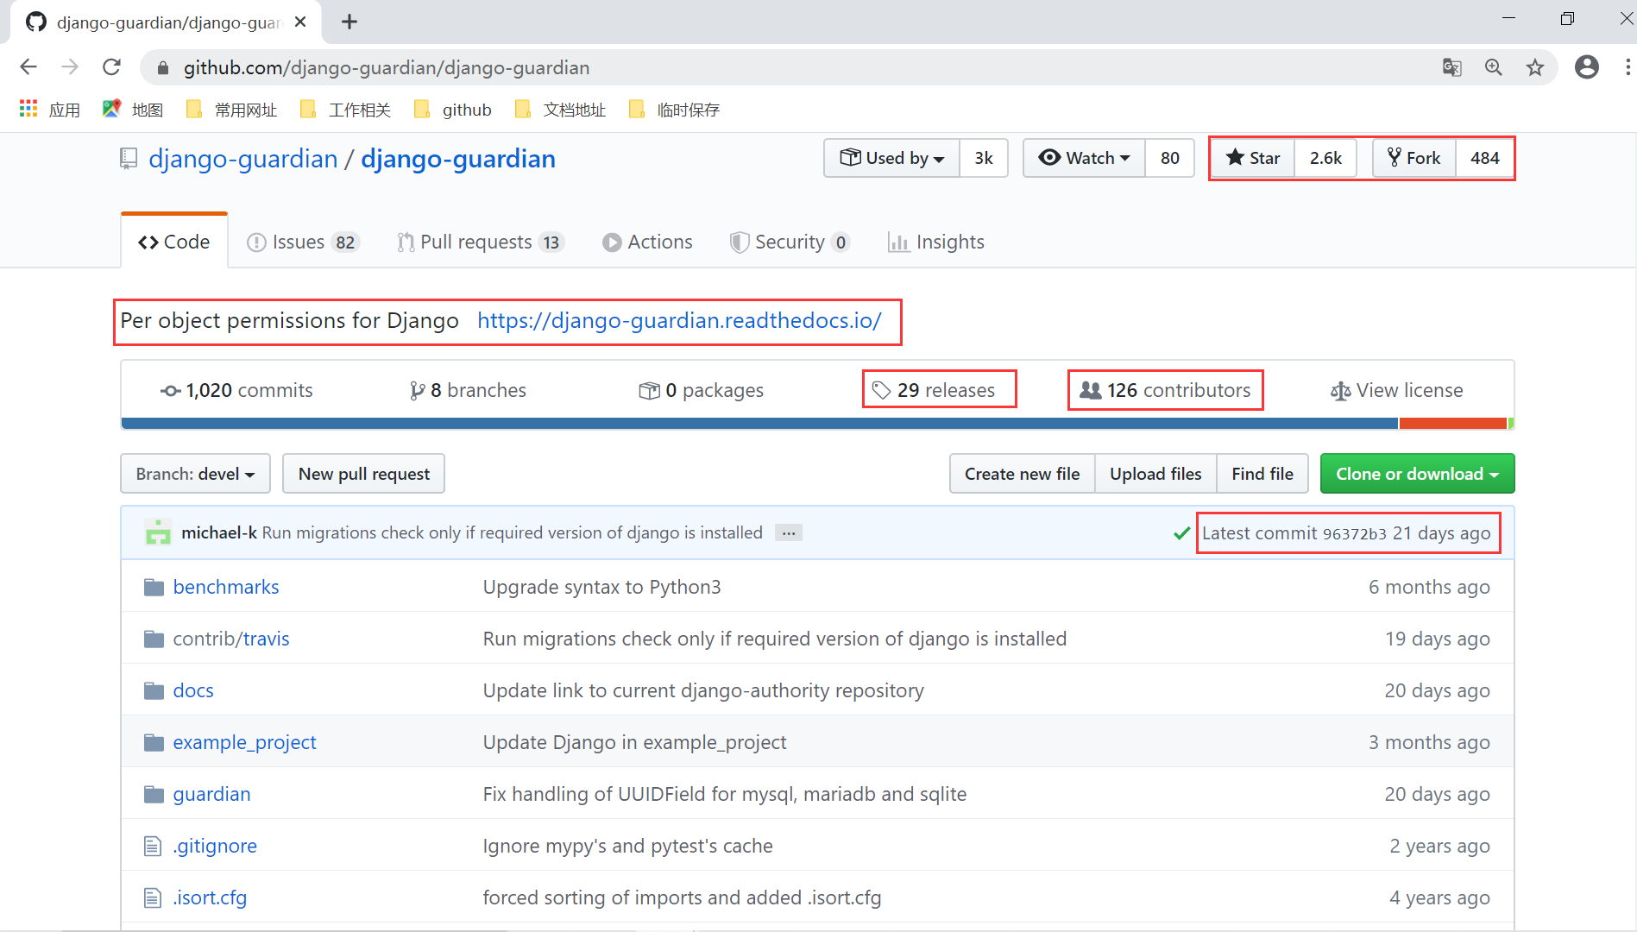Click the 484 forks count
This screenshot has width=1637, height=932.
[1484, 158]
